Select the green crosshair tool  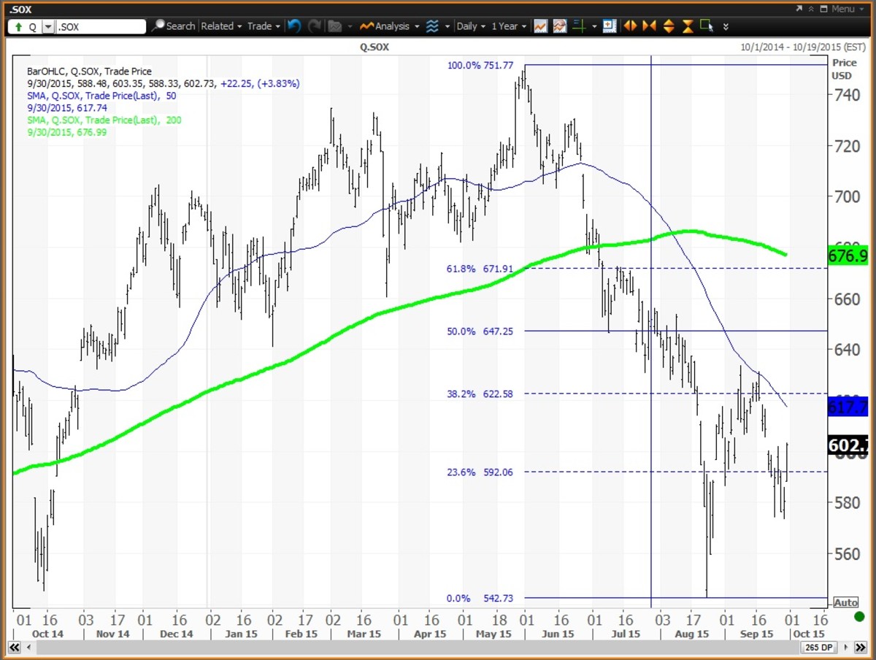tap(580, 26)
